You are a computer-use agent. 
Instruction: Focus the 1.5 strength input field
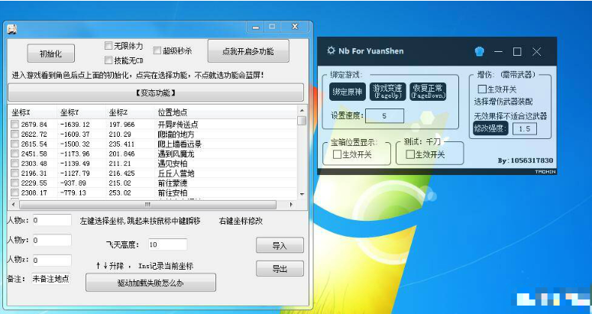pos(525,128)
